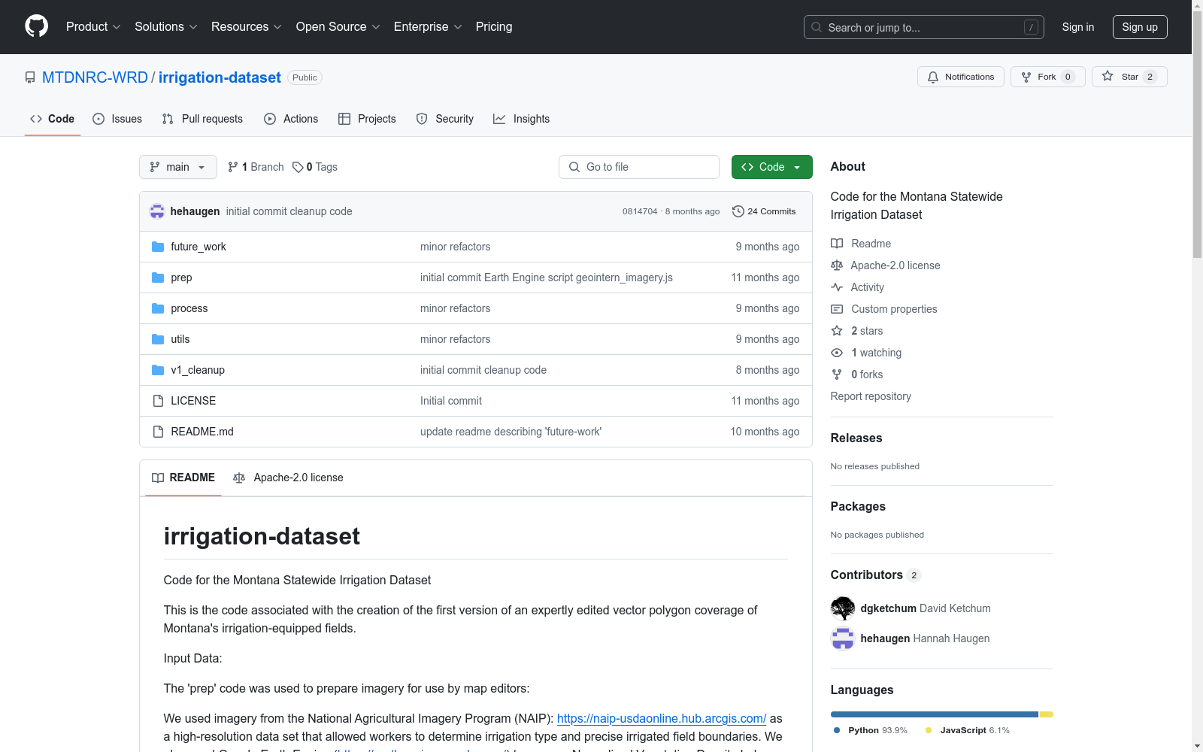Expand the Open Source menu
The width and height of the screenshot is (1203, 752).
click(338, 27)
